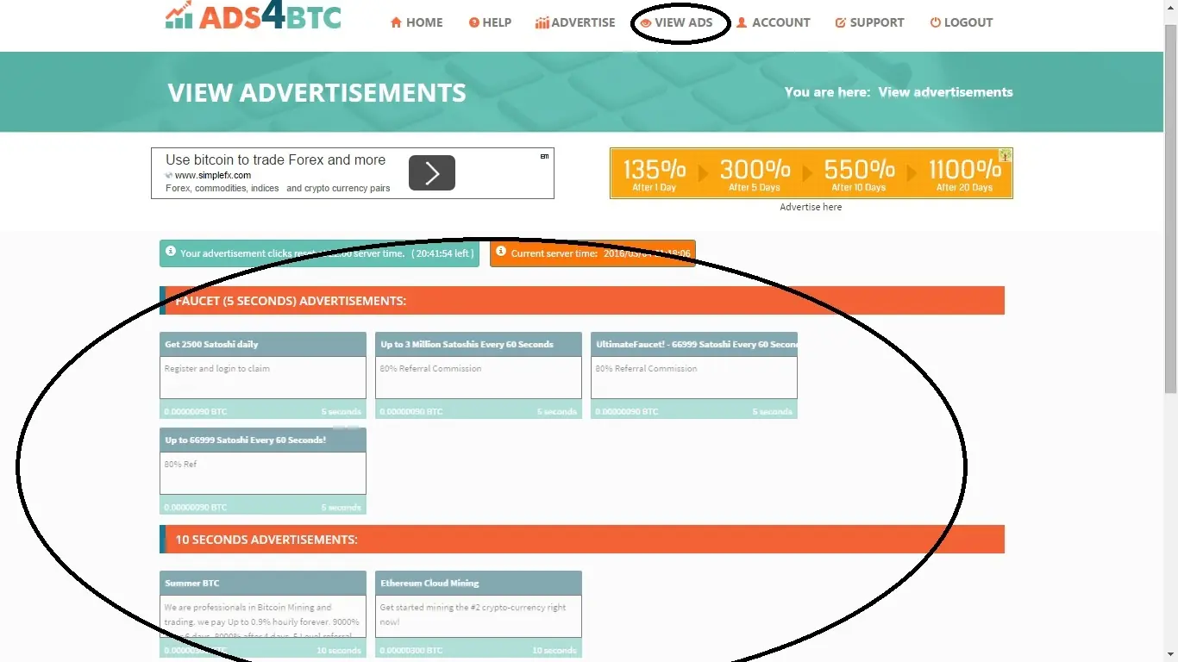Click the scrollbar down arrow
Screen dimensions: 1178x662
(x=1170, y=655)
